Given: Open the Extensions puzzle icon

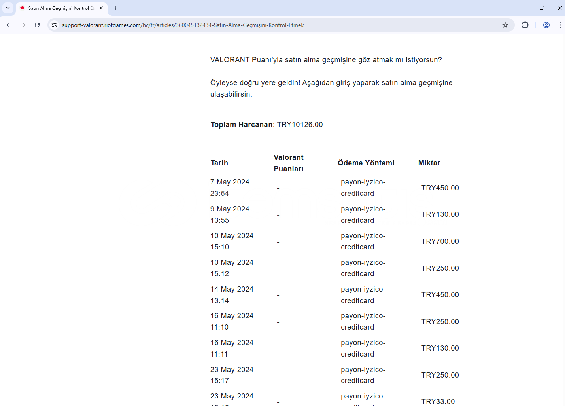Looking at the screenshot, I should click(x=525, y=25).
